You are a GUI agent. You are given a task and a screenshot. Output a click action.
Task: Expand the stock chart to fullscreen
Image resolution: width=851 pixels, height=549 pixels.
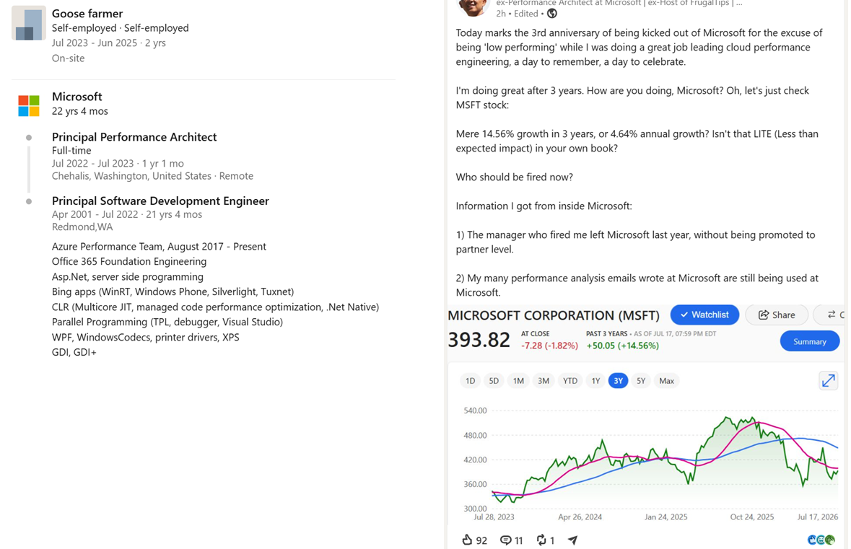click(x=828, y=381)
